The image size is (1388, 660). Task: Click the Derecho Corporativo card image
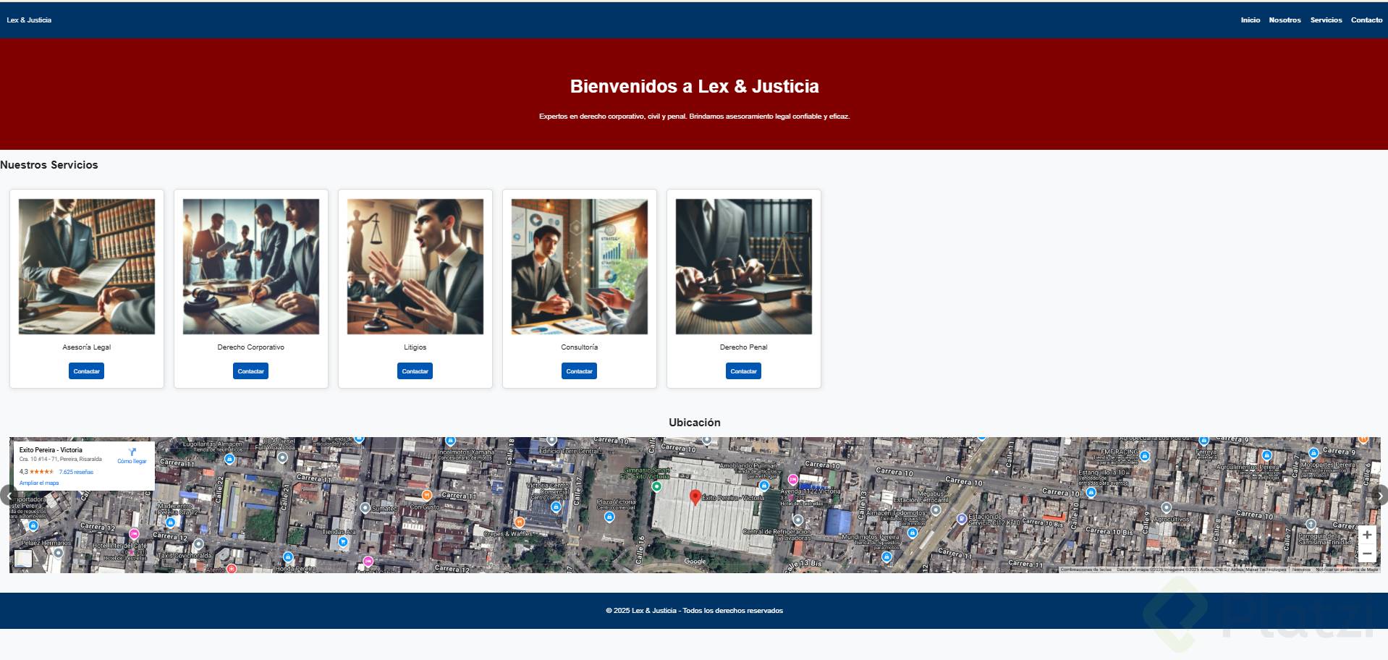(251, 267)
